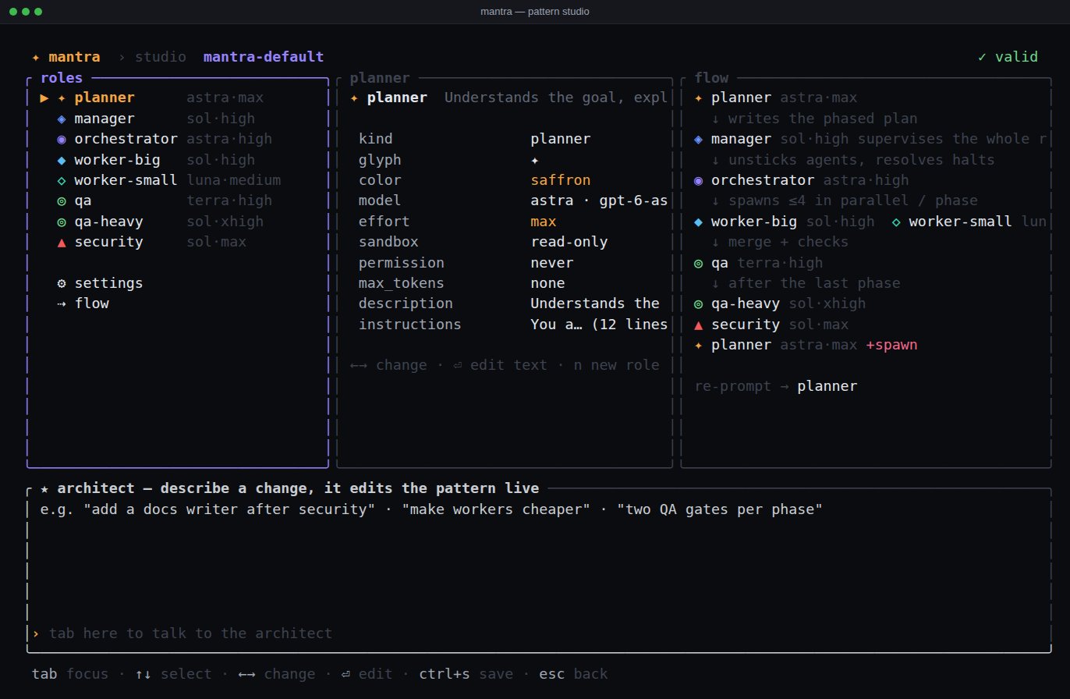1070x699 pixels.
Task: Click the security triangle glyph in flow panel
Action: [698, 325]
